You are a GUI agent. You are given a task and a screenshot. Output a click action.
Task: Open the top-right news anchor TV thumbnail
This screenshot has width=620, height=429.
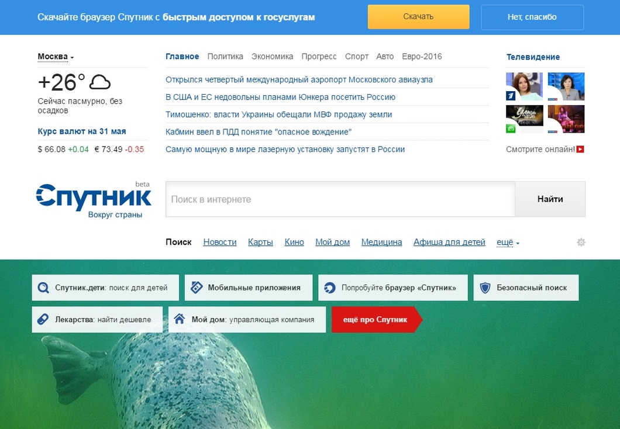[x=566, y=86]
